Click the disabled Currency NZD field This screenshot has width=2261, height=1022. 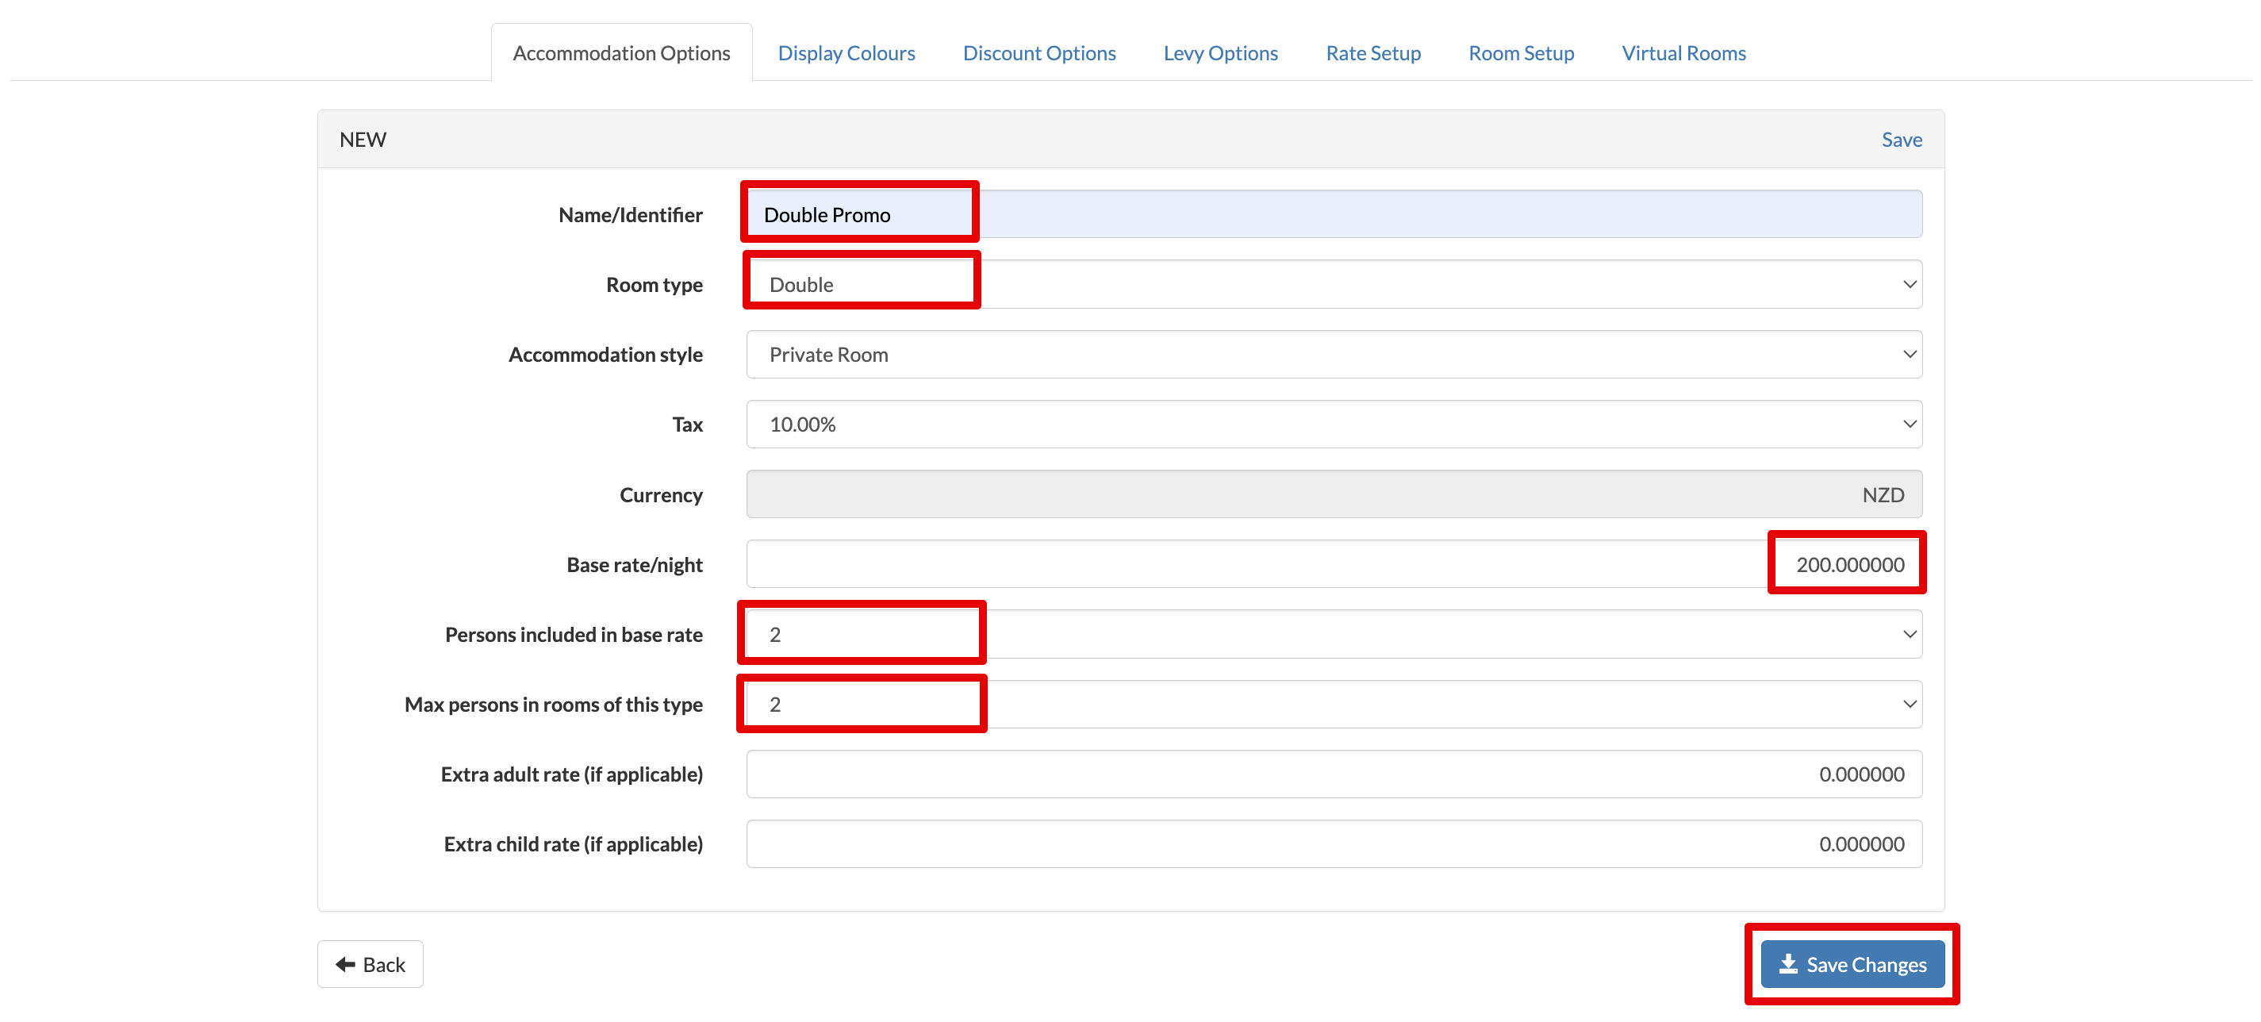pos(1334,494)
